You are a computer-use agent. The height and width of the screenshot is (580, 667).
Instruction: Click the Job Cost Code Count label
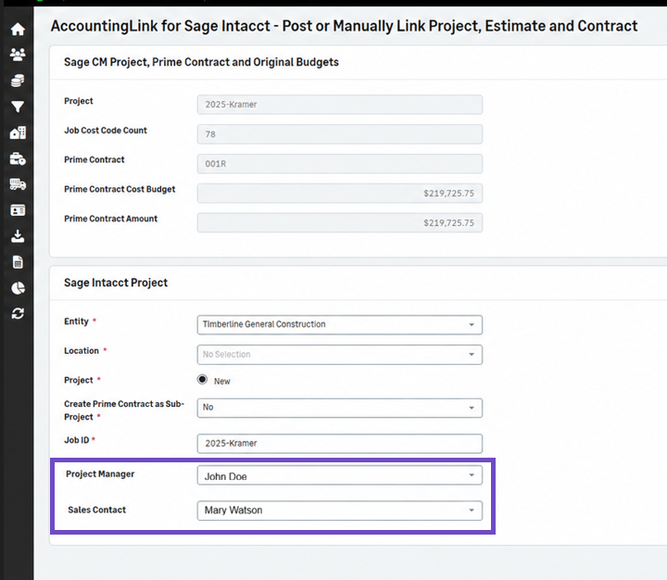click(106, 131)
